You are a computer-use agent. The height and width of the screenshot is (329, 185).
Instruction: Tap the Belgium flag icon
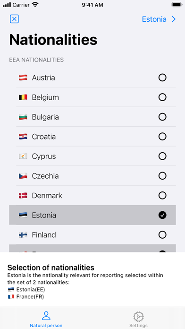click(23, 97)
